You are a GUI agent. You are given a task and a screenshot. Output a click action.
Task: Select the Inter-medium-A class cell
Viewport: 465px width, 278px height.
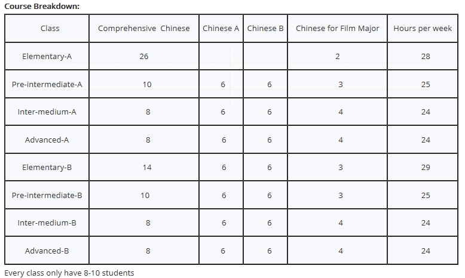[47, 112]
